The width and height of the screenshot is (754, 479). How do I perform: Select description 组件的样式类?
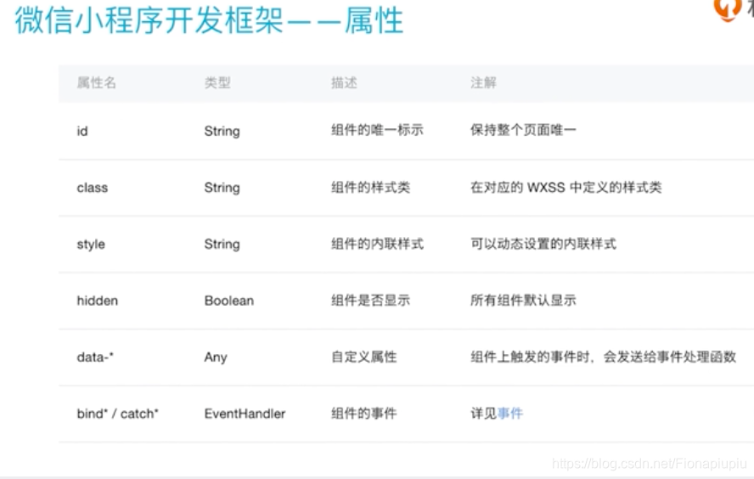pyautogui.click(x=370, y=187)
